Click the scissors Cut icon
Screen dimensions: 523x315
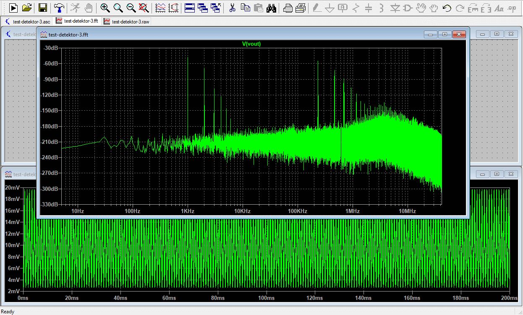tap(232, 8)
